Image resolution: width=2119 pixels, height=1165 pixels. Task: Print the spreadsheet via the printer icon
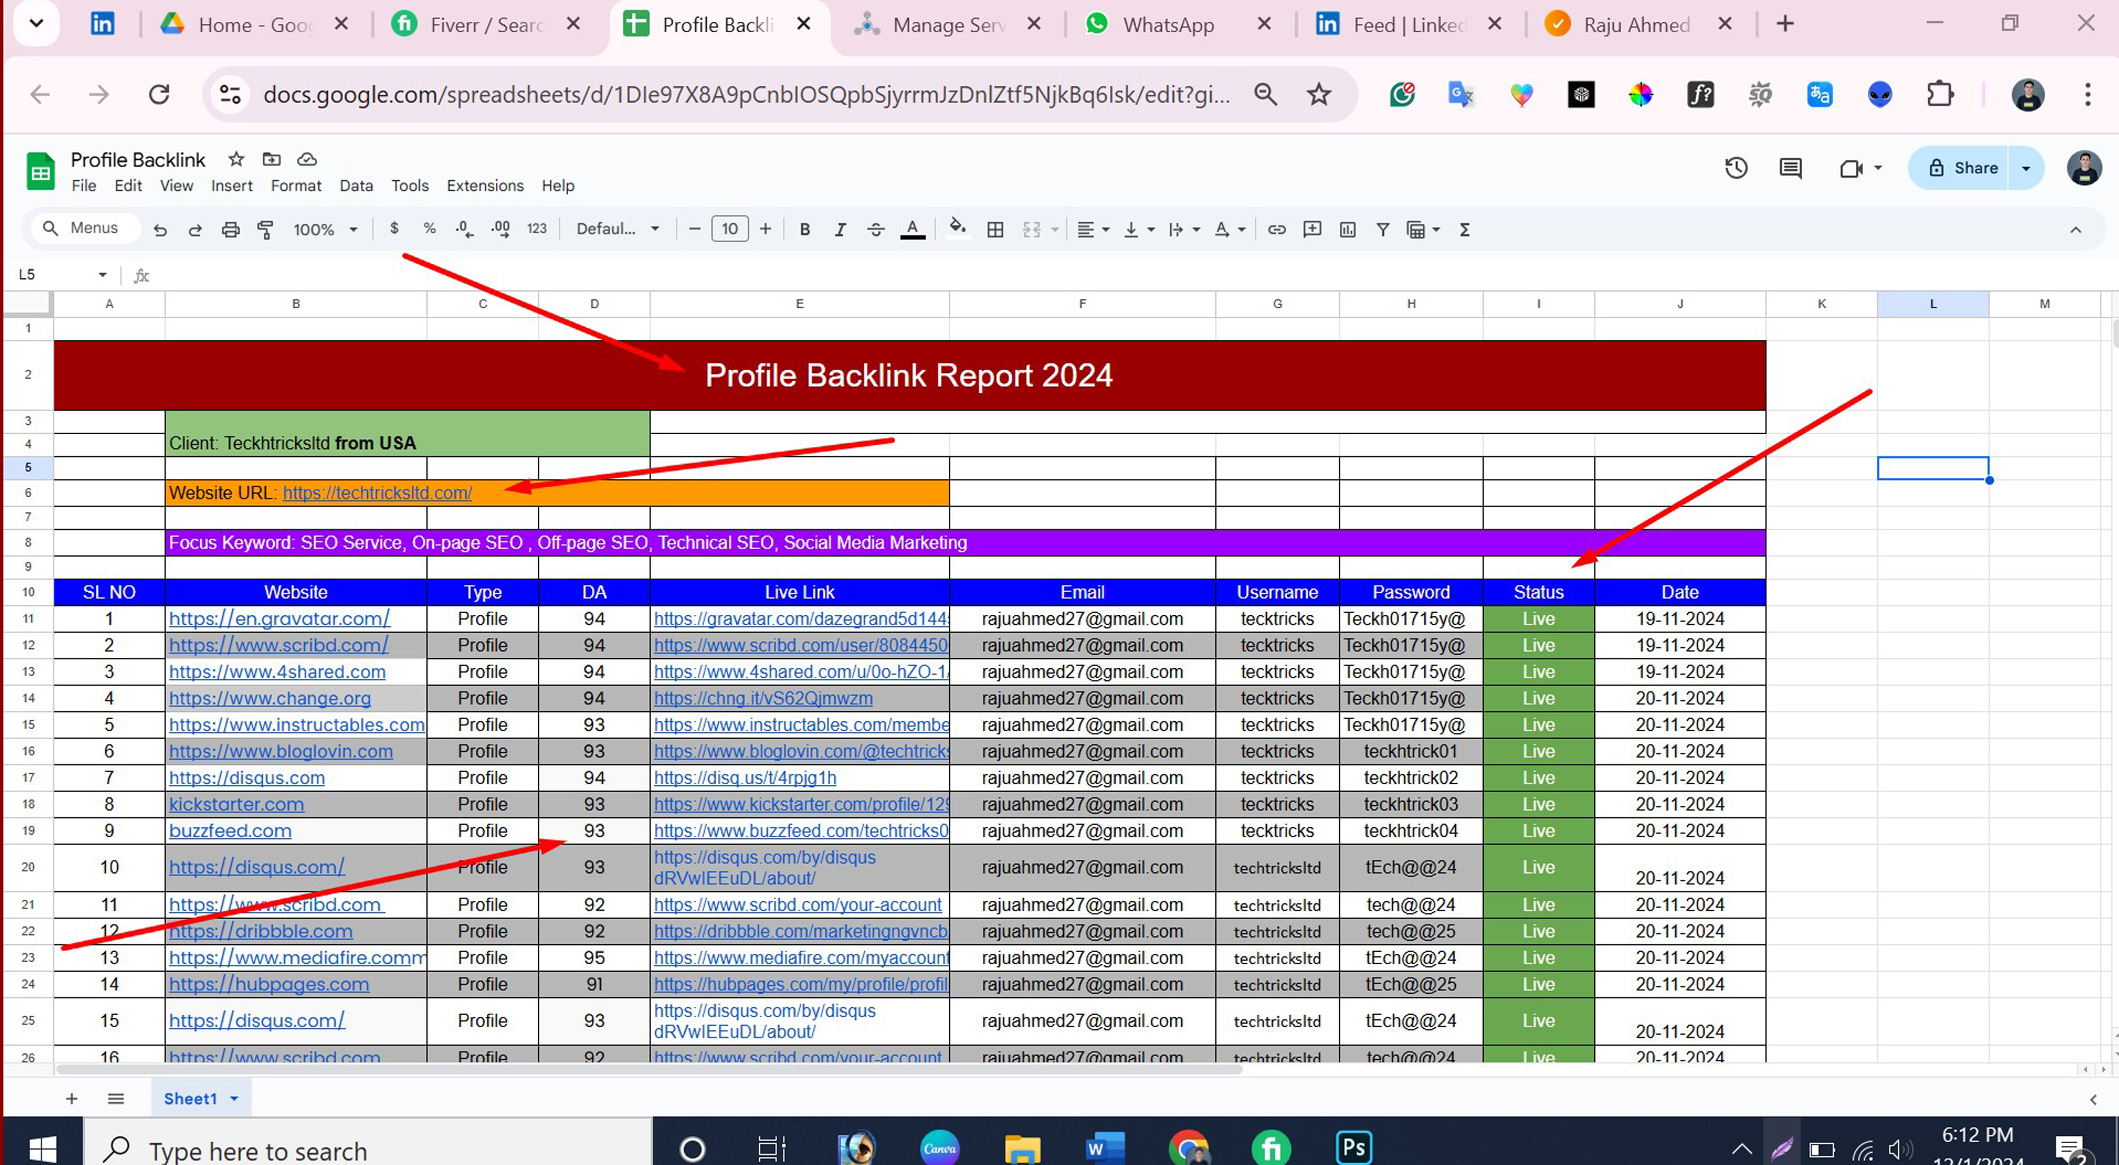click(230, 230)
